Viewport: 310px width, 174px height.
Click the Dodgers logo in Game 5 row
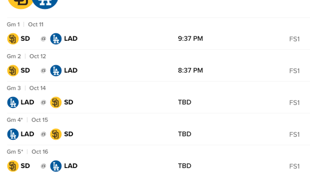click(56, 166)
